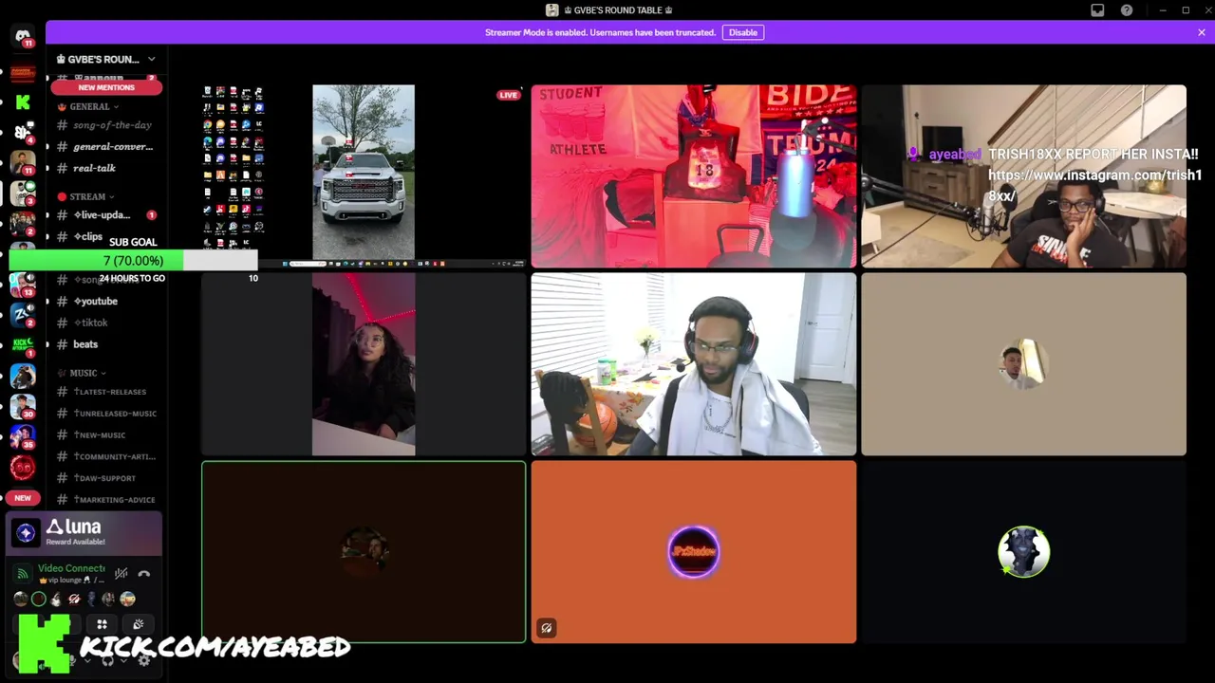The image size is (1215, 683).
Task: Open the unreleased-music channel
Action: [106, 414]
